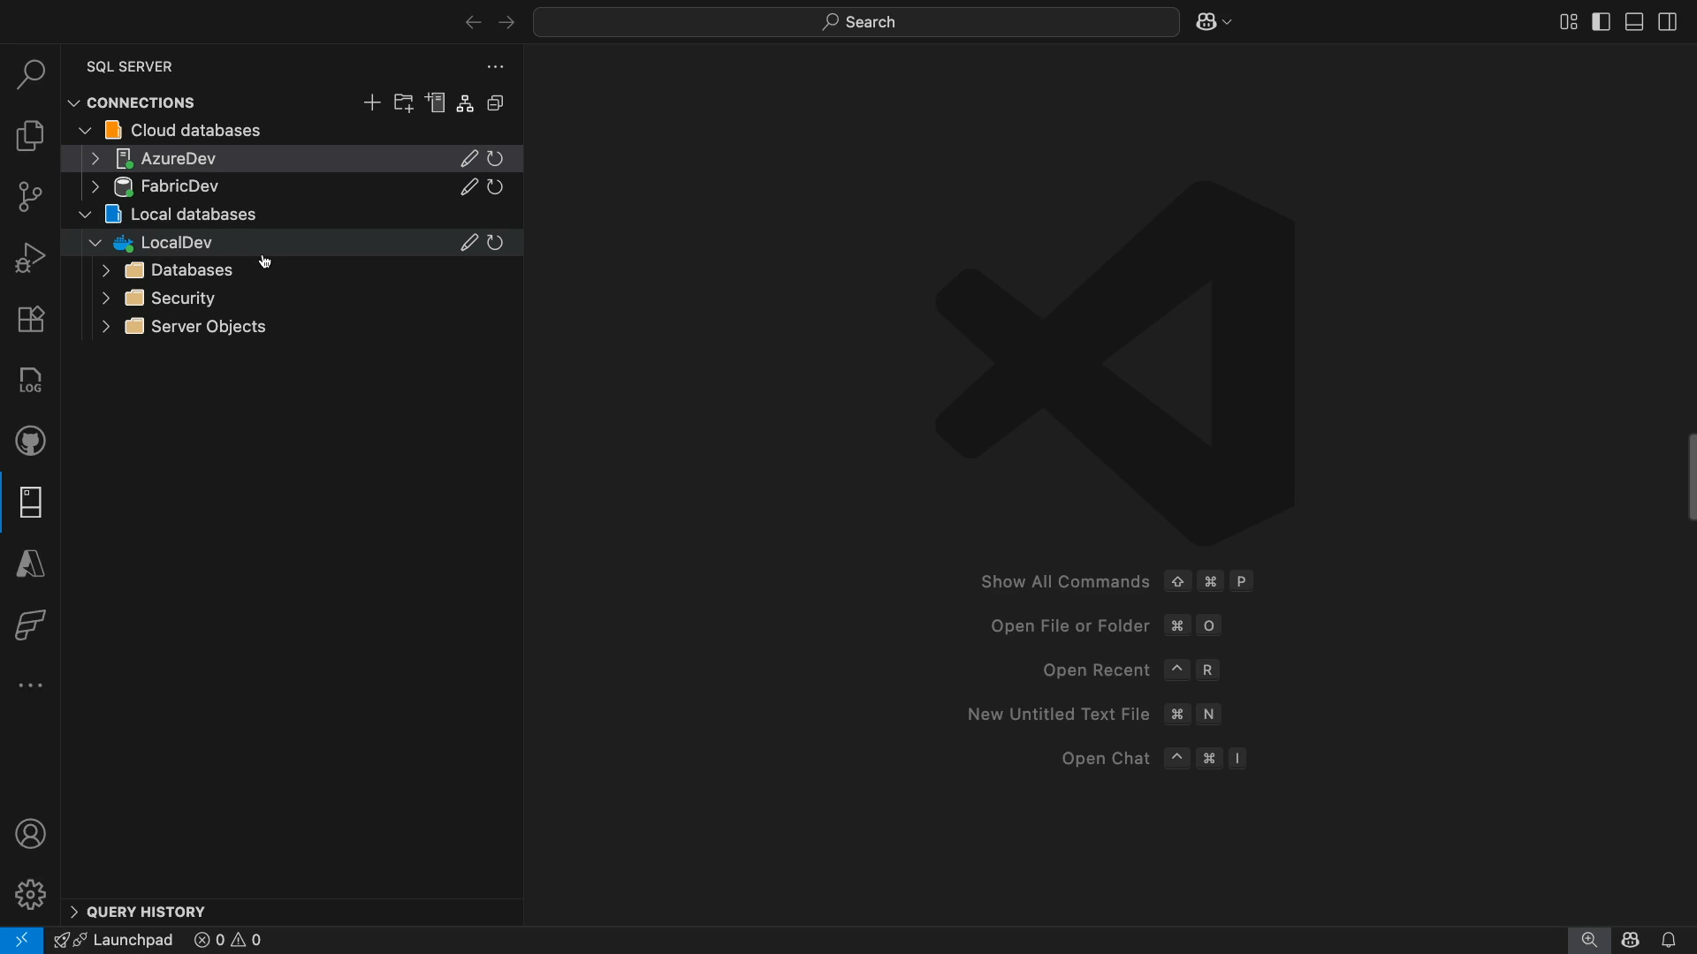Open the Explorer files view
This screenshot has height=954, width=1697.
point(31,136)
